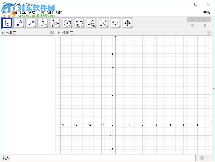Screen dimensions: 215x162
Task: Open Line tool dropdown arrow
Action: pyautogui.click(x=35, y=27)
